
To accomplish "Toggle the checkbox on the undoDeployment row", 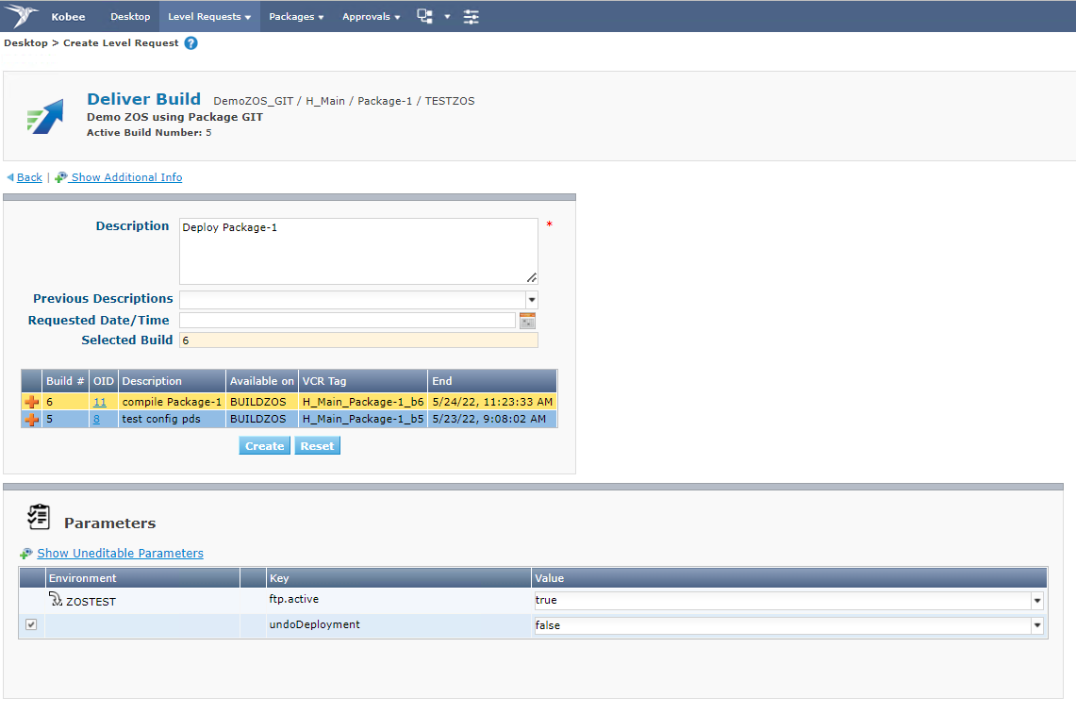I will pyautogui.click(x=29, y=624).
